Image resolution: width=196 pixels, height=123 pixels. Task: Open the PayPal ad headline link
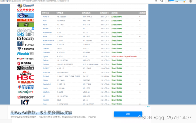pos(41,113)
